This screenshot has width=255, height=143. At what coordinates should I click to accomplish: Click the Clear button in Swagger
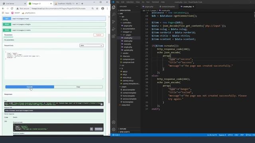tap(78, 87)
